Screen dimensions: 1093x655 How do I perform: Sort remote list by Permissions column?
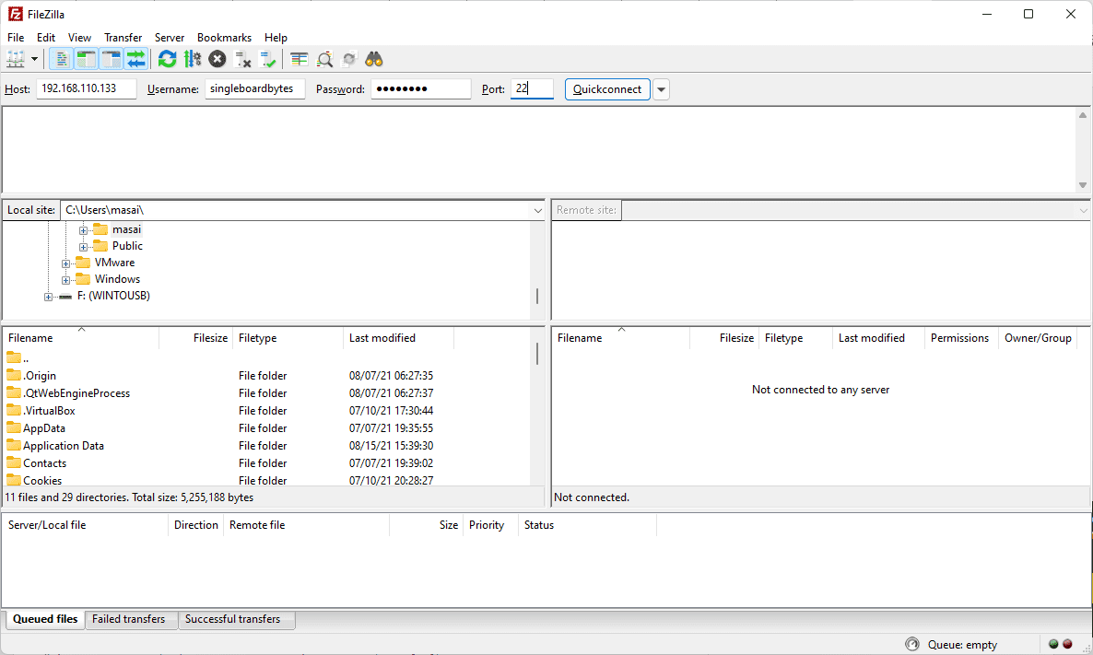click(x=961, y=338)
